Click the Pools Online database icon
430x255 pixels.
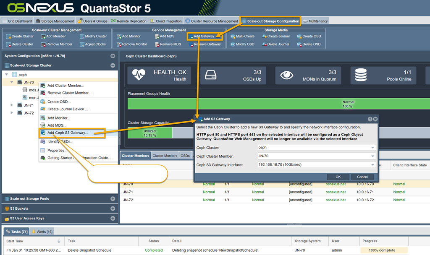click(x=361, y=75)
